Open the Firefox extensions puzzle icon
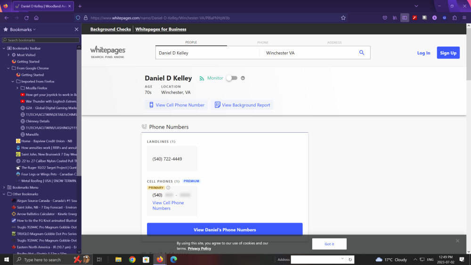The width and height of the screenshot is (471, 265). point(455,18)
